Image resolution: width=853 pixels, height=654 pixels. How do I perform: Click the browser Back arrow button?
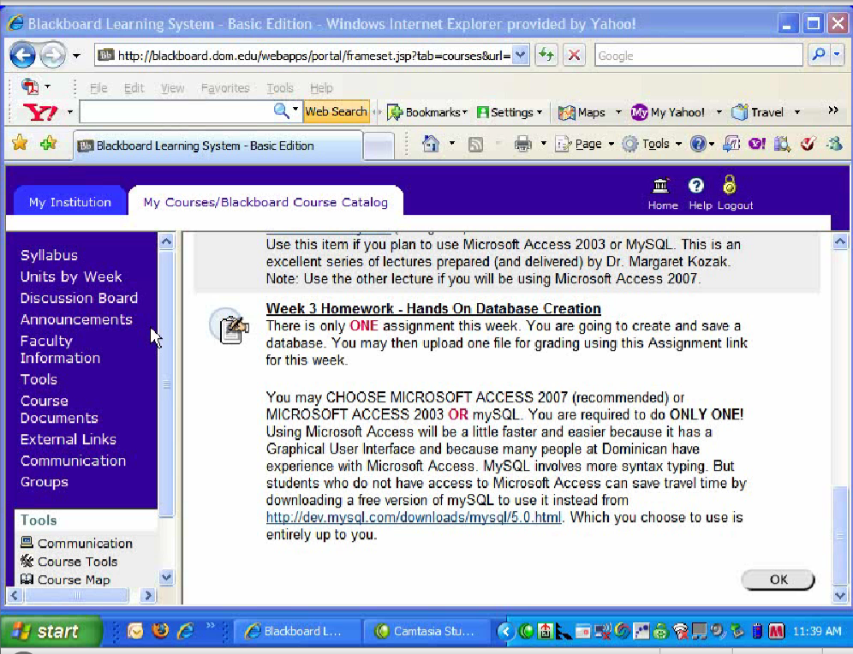coord(22,56)
